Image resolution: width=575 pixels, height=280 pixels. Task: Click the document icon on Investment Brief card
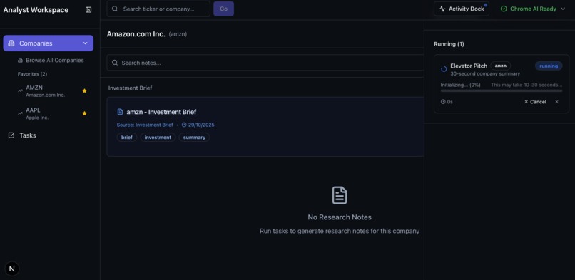click(x=120, y=112)
